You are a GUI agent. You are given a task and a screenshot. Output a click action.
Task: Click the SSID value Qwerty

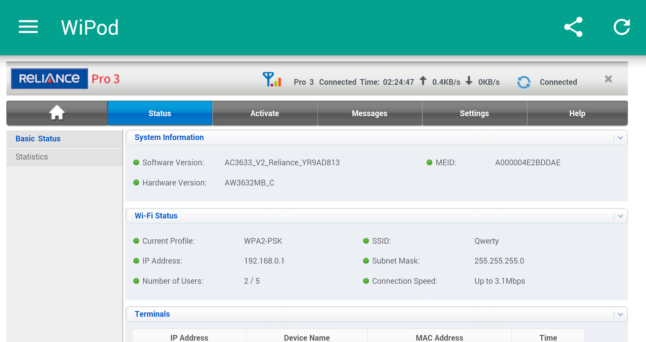[x=487, y=241]
